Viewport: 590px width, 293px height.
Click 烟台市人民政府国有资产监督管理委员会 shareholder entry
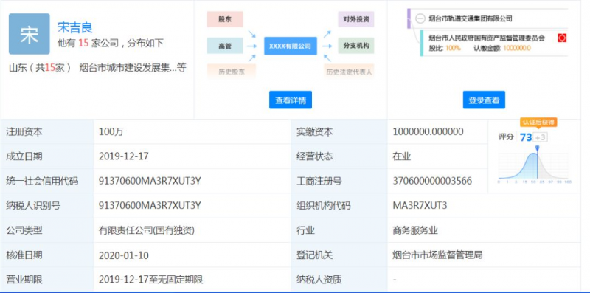(487, 38)
